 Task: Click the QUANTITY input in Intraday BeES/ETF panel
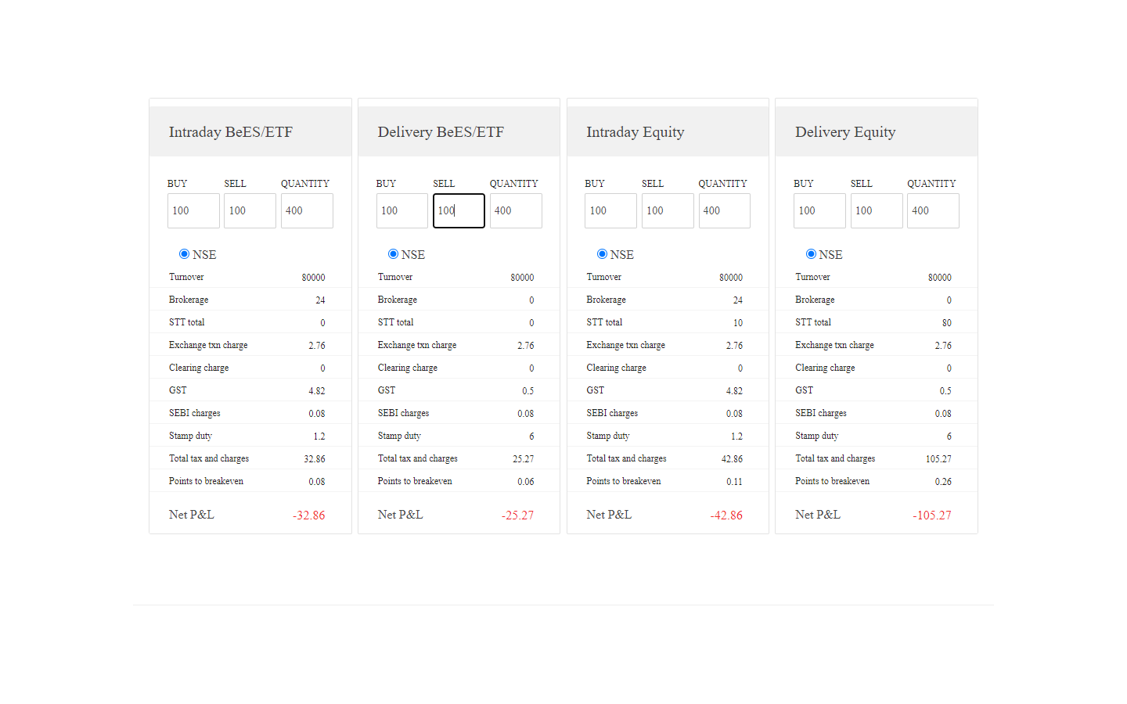307,210
